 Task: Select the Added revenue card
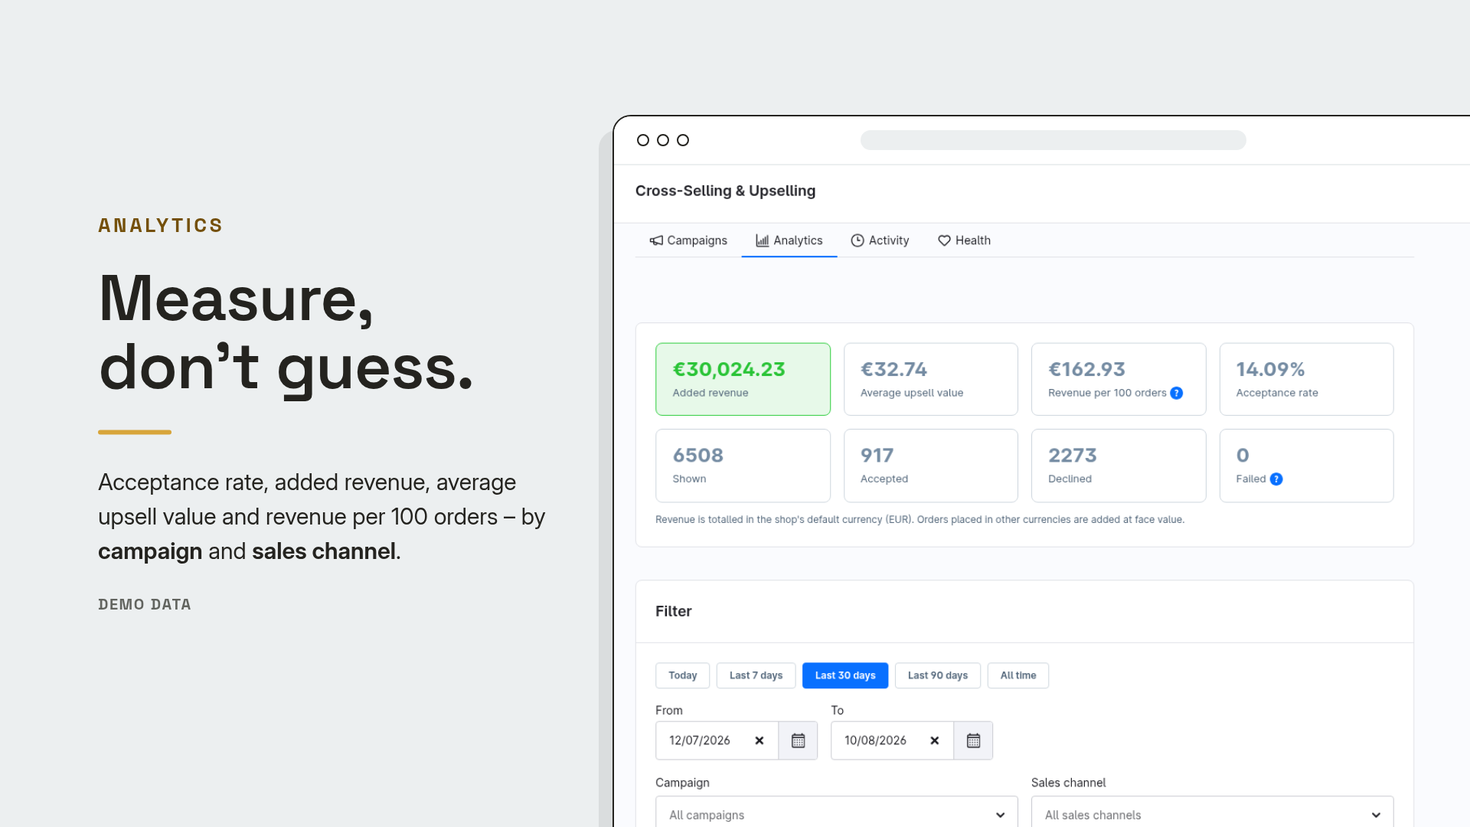coord(743,379)
